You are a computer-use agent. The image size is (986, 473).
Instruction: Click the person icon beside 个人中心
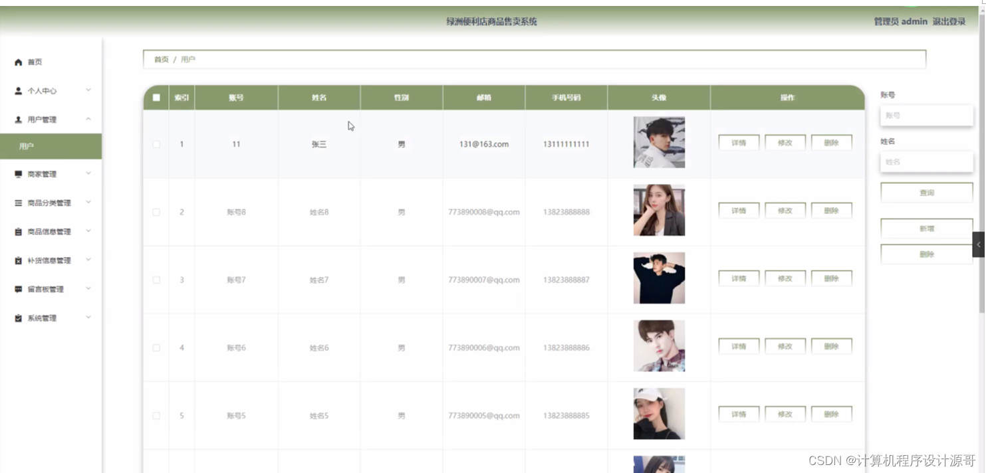[x=19, y=91]
